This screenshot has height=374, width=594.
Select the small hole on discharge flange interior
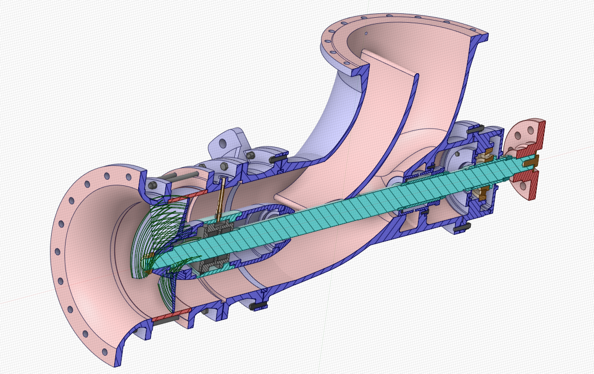tap(366, 33)
